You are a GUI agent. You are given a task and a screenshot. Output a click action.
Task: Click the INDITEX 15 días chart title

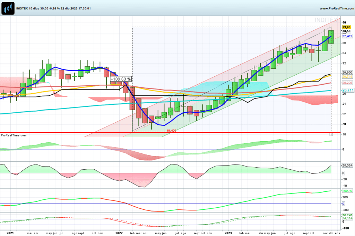click(x=53, y=9)
